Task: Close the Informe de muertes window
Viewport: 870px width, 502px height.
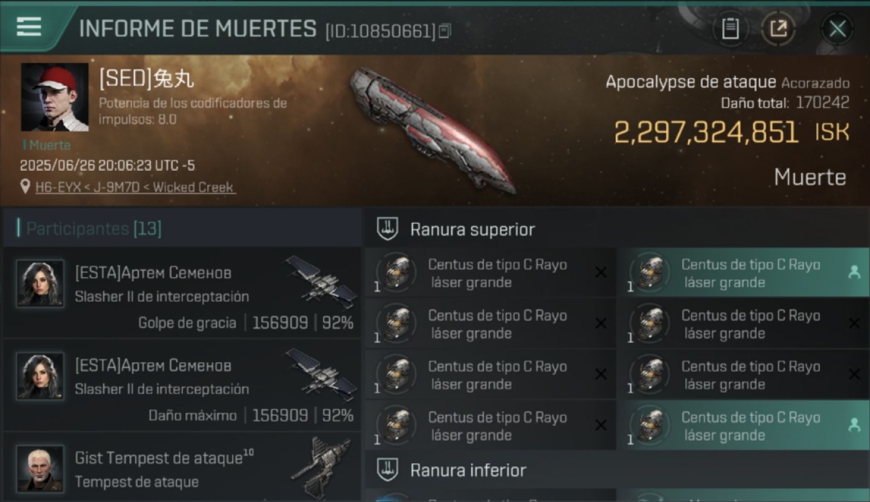Action: 837,29
